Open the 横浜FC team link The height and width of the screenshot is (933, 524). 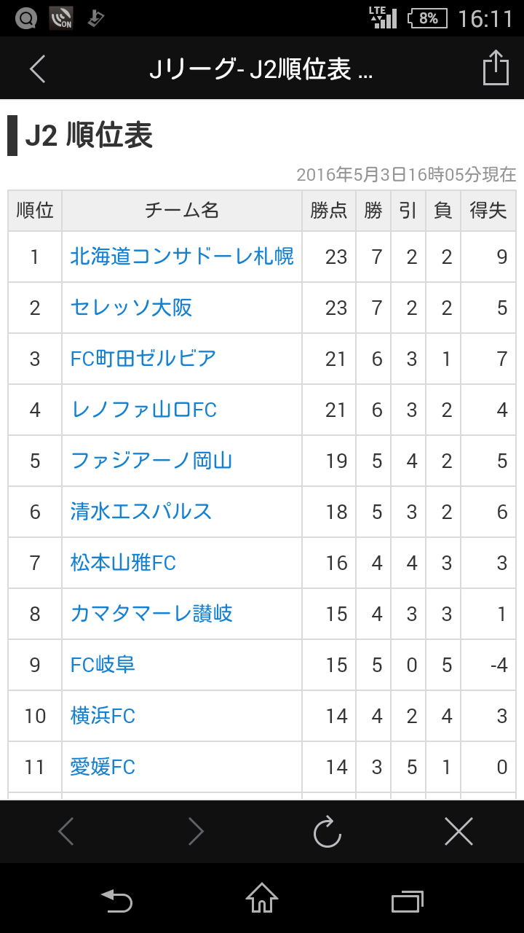[x=103, y=716]
